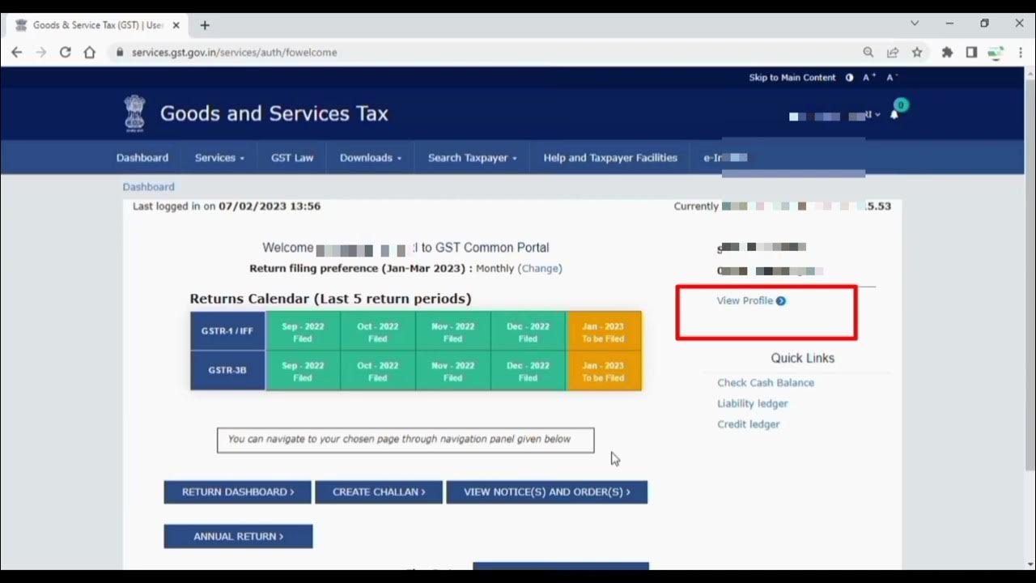The height and width of the screenshot is (583, 1036).
Task: Open the Credit ledger link
Action: (748, 424)
